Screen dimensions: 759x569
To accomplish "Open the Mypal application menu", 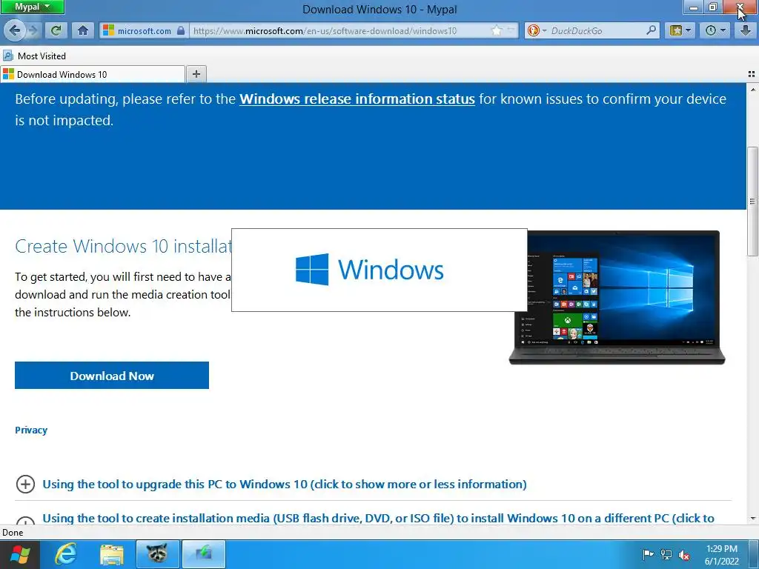I will coord(32,7).
